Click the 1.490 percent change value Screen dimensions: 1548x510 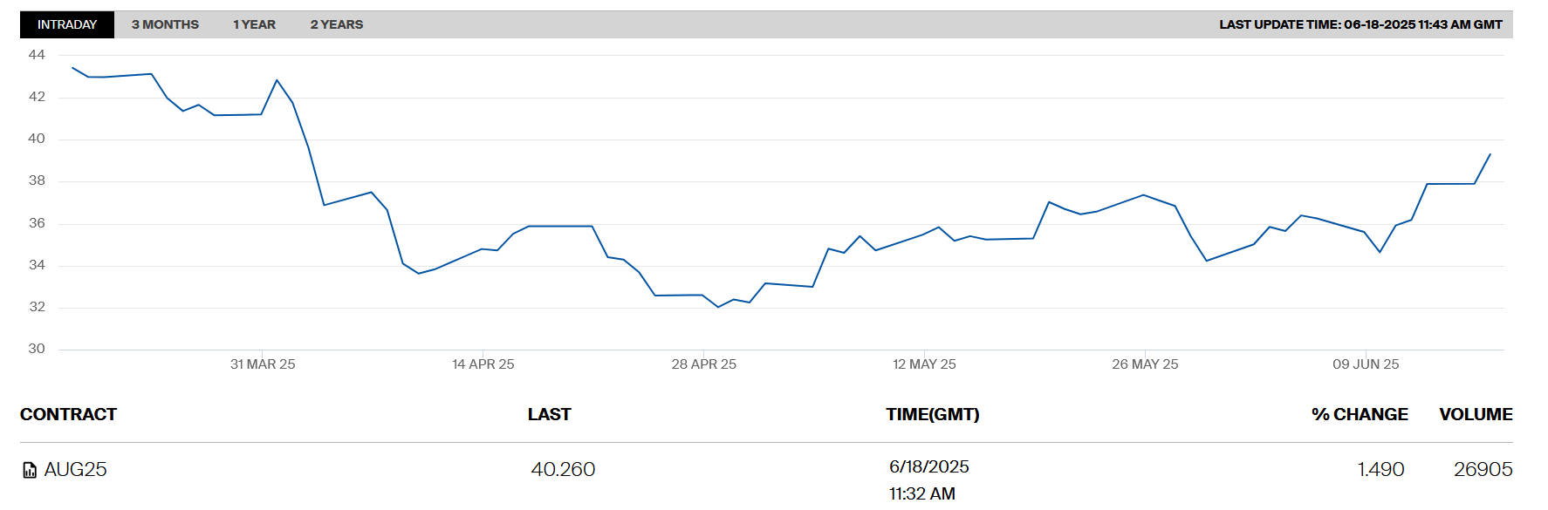pos(1380,470)
